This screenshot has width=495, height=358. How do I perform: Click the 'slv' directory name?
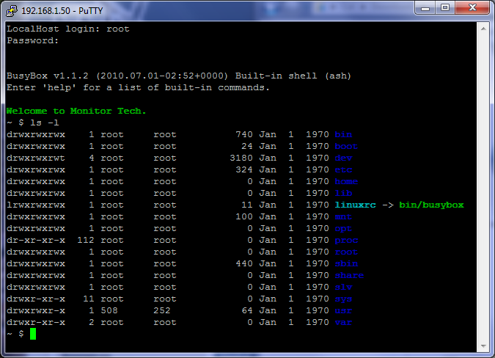(343, 288)
